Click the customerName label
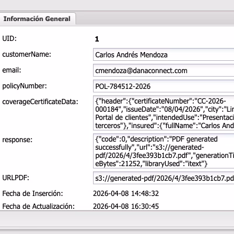 [26, 54]
